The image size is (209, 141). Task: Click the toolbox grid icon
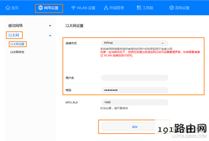tap(139, 8)
